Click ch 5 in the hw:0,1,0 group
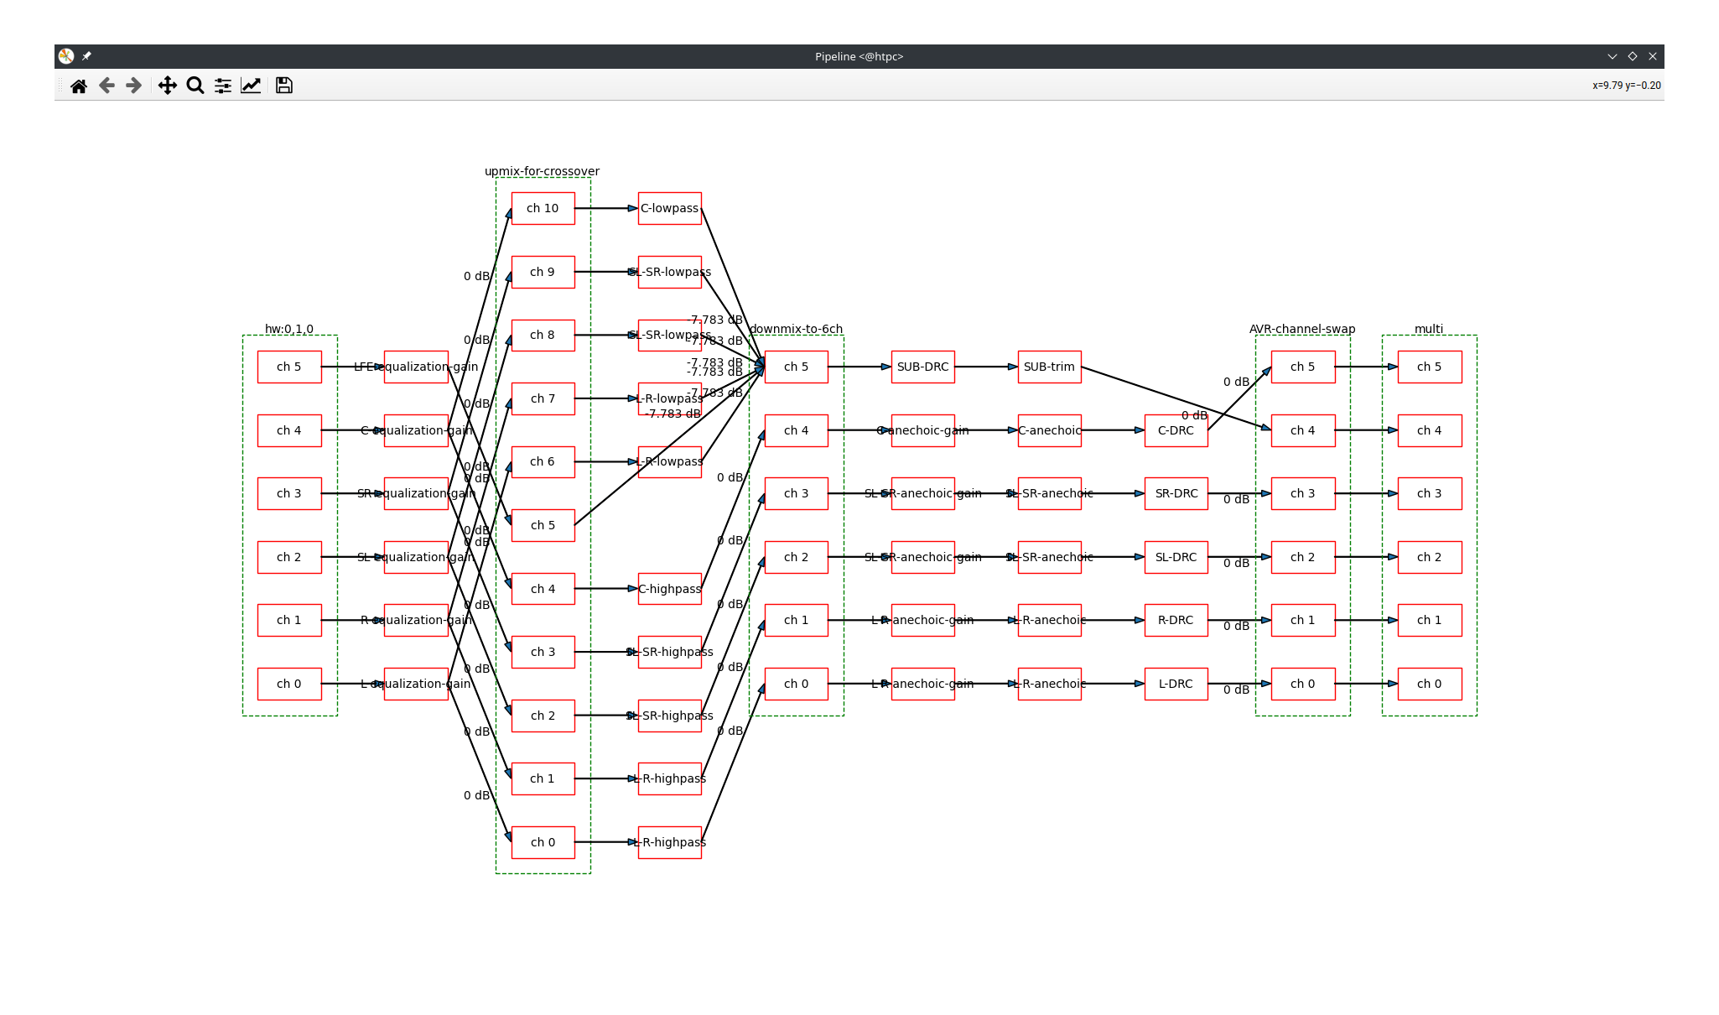This screenshot has height=1015, width=1719. tap(289, 367)
